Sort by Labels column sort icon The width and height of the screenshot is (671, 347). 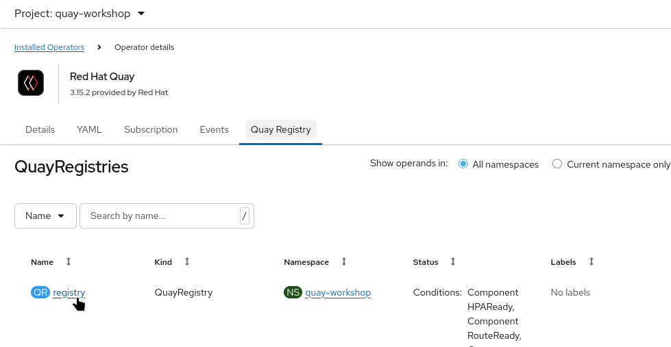(591, 262)
